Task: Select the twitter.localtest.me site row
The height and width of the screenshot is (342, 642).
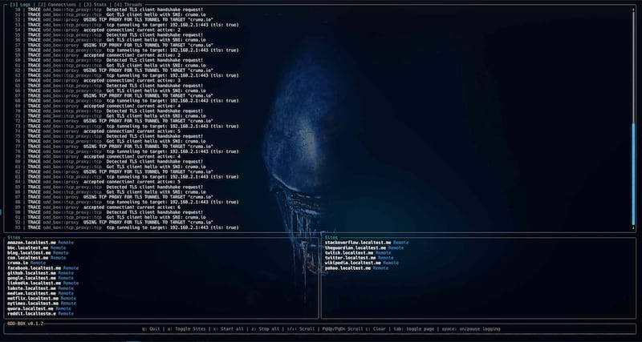Action: [x=359, y=258]
